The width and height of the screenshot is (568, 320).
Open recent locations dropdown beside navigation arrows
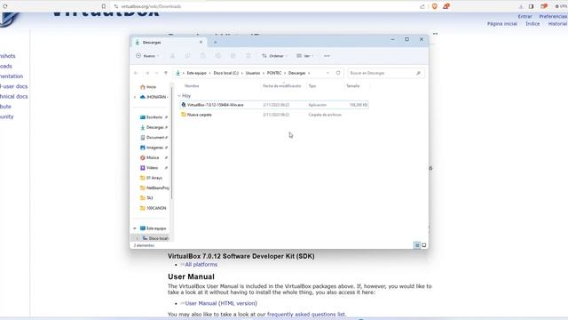pyautogui.click(x=156, y=73)
